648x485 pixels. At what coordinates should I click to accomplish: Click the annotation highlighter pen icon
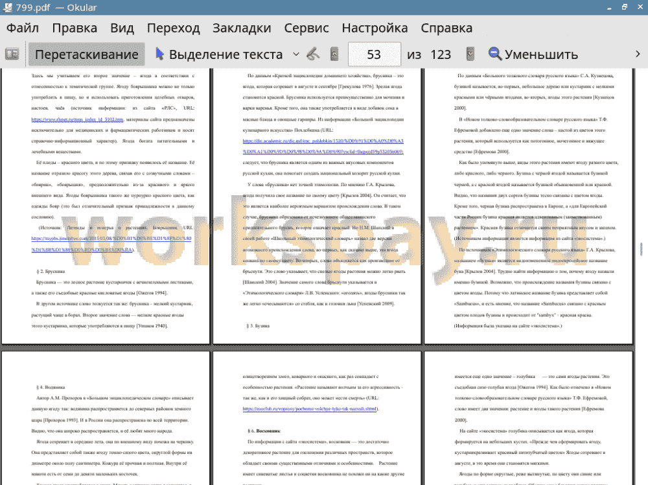coord(313,54)
